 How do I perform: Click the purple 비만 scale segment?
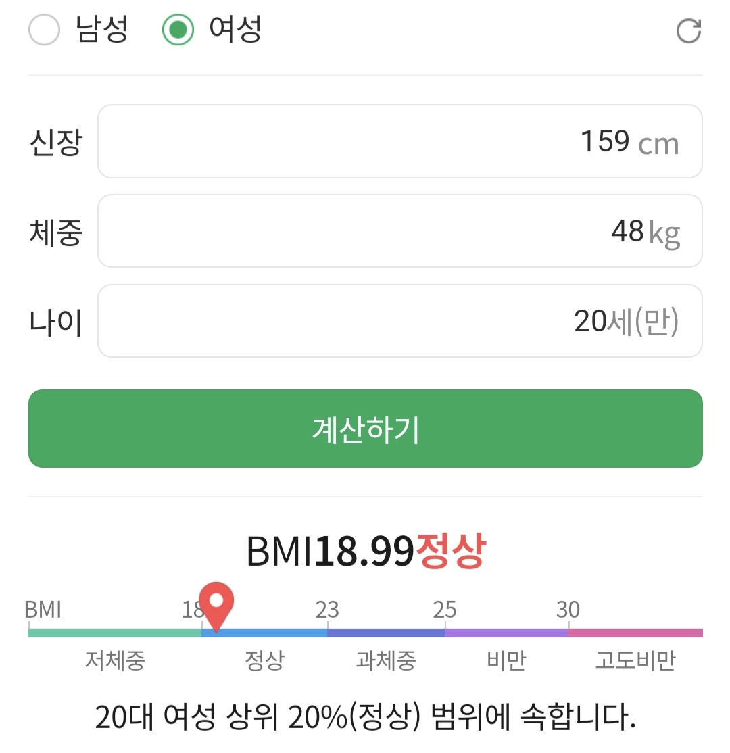[x=506, y=633]
